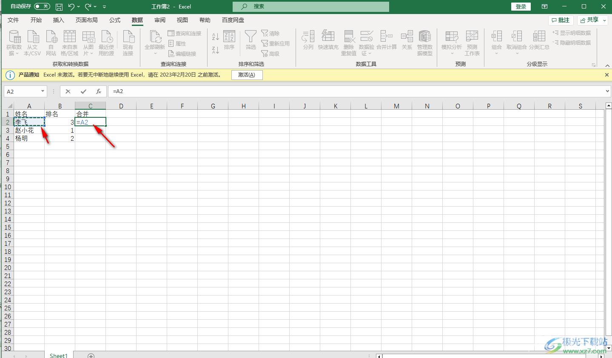
Task: Open the Undo history dropdown arrow
Action: pos(79,7)
